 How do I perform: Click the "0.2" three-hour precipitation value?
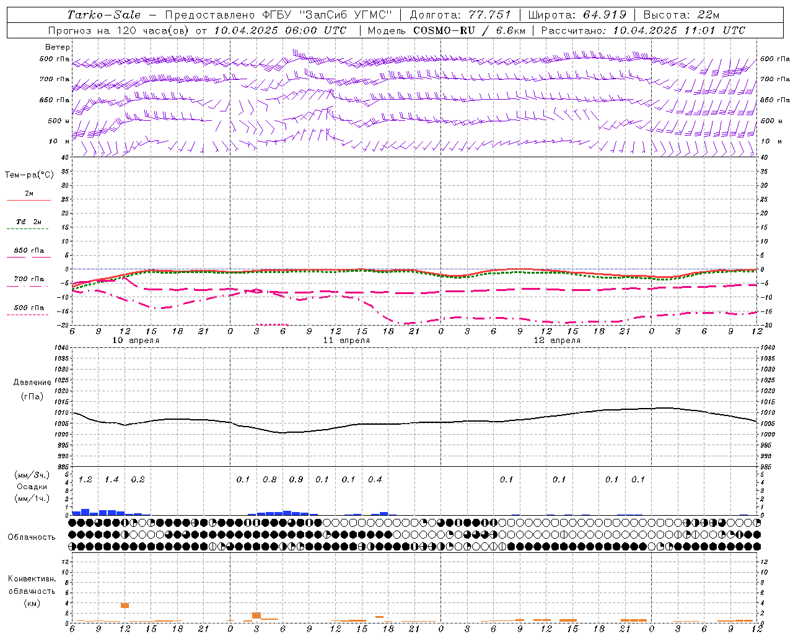pos(138,480)
